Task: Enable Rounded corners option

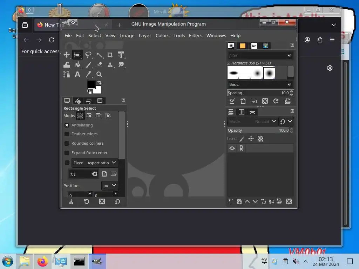Action: click(x=67, y=143)
